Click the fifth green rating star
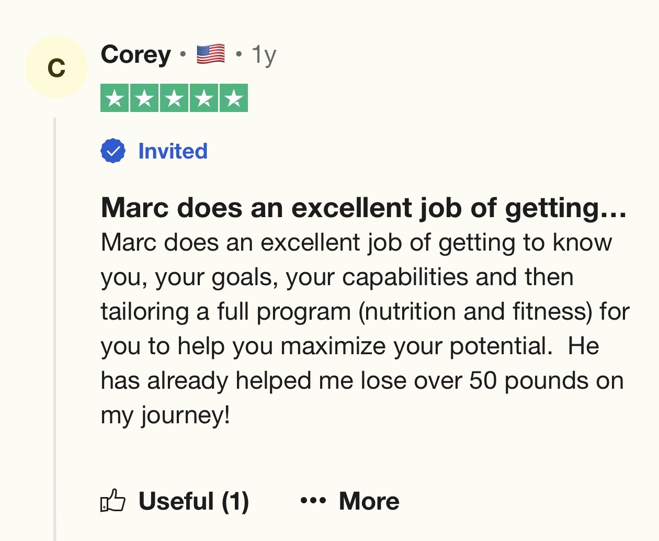659x541 pixels. point(234,98)
